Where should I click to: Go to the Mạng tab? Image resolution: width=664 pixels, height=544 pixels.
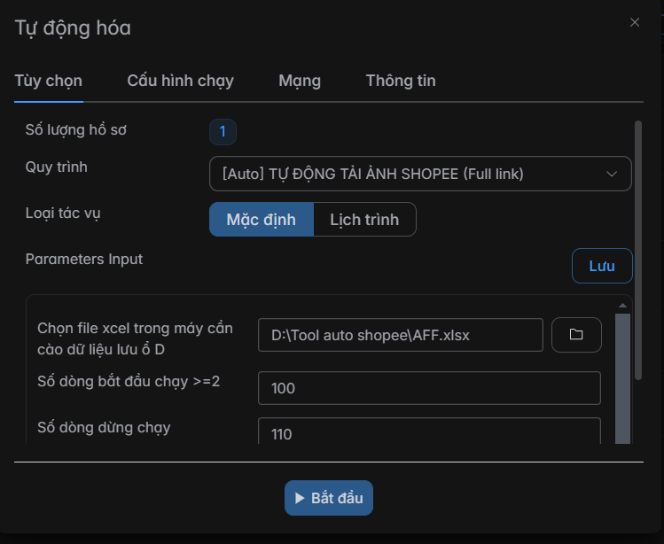point(300,81)
